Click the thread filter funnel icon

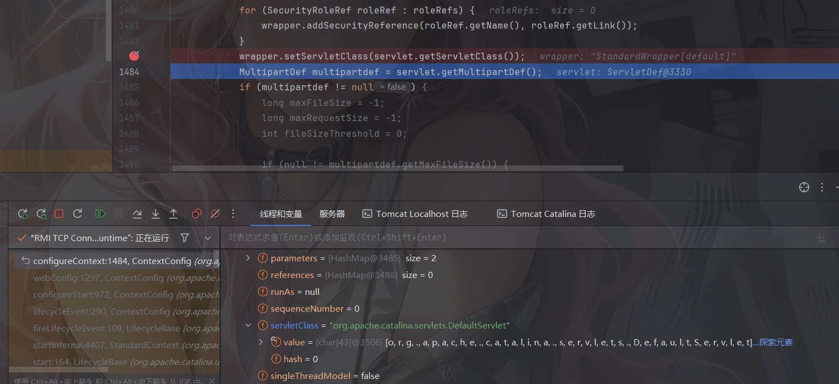(185, 238)
